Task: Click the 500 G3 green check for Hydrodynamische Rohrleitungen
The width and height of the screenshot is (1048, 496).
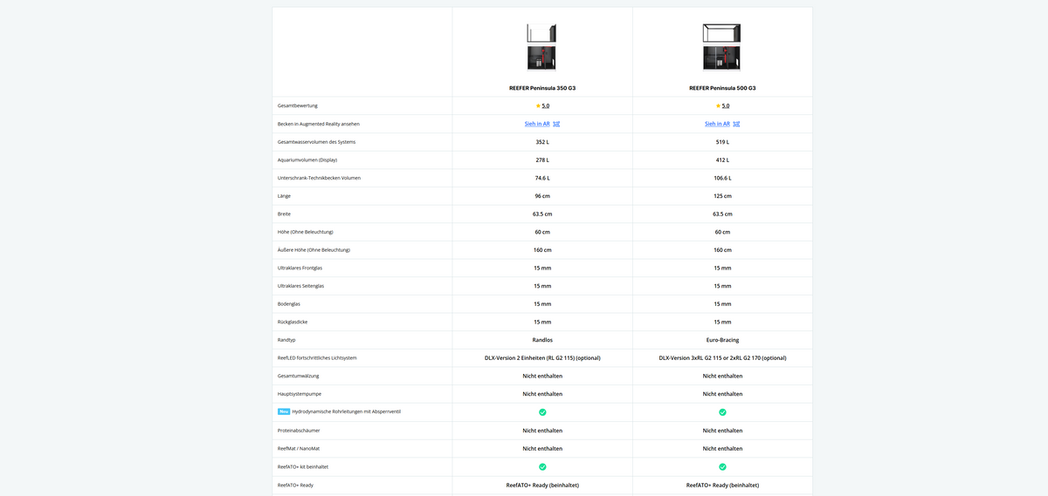Action: [x=722, y=412]
